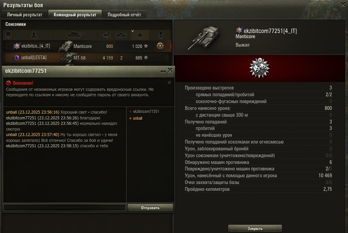
Task: Sort allies by medals column icon
Action: tap(161, 35)
